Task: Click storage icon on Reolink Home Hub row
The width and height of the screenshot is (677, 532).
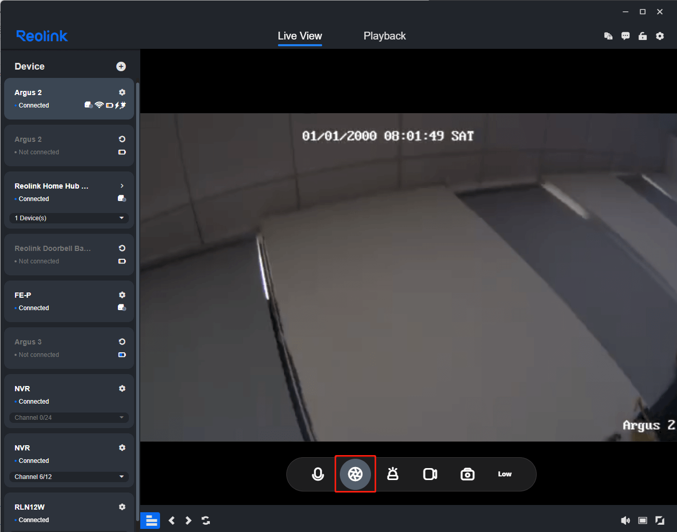Action: (122, 198)
